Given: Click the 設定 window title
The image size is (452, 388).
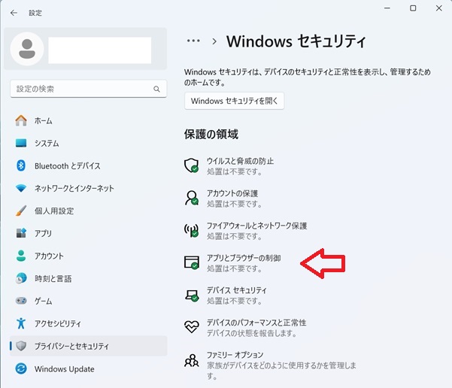Looking at the screenshot, I should point(35,13).
